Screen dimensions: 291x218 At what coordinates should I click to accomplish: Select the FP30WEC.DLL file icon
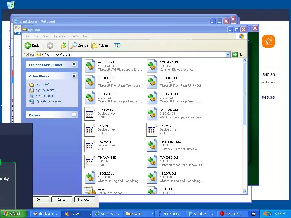90,98
